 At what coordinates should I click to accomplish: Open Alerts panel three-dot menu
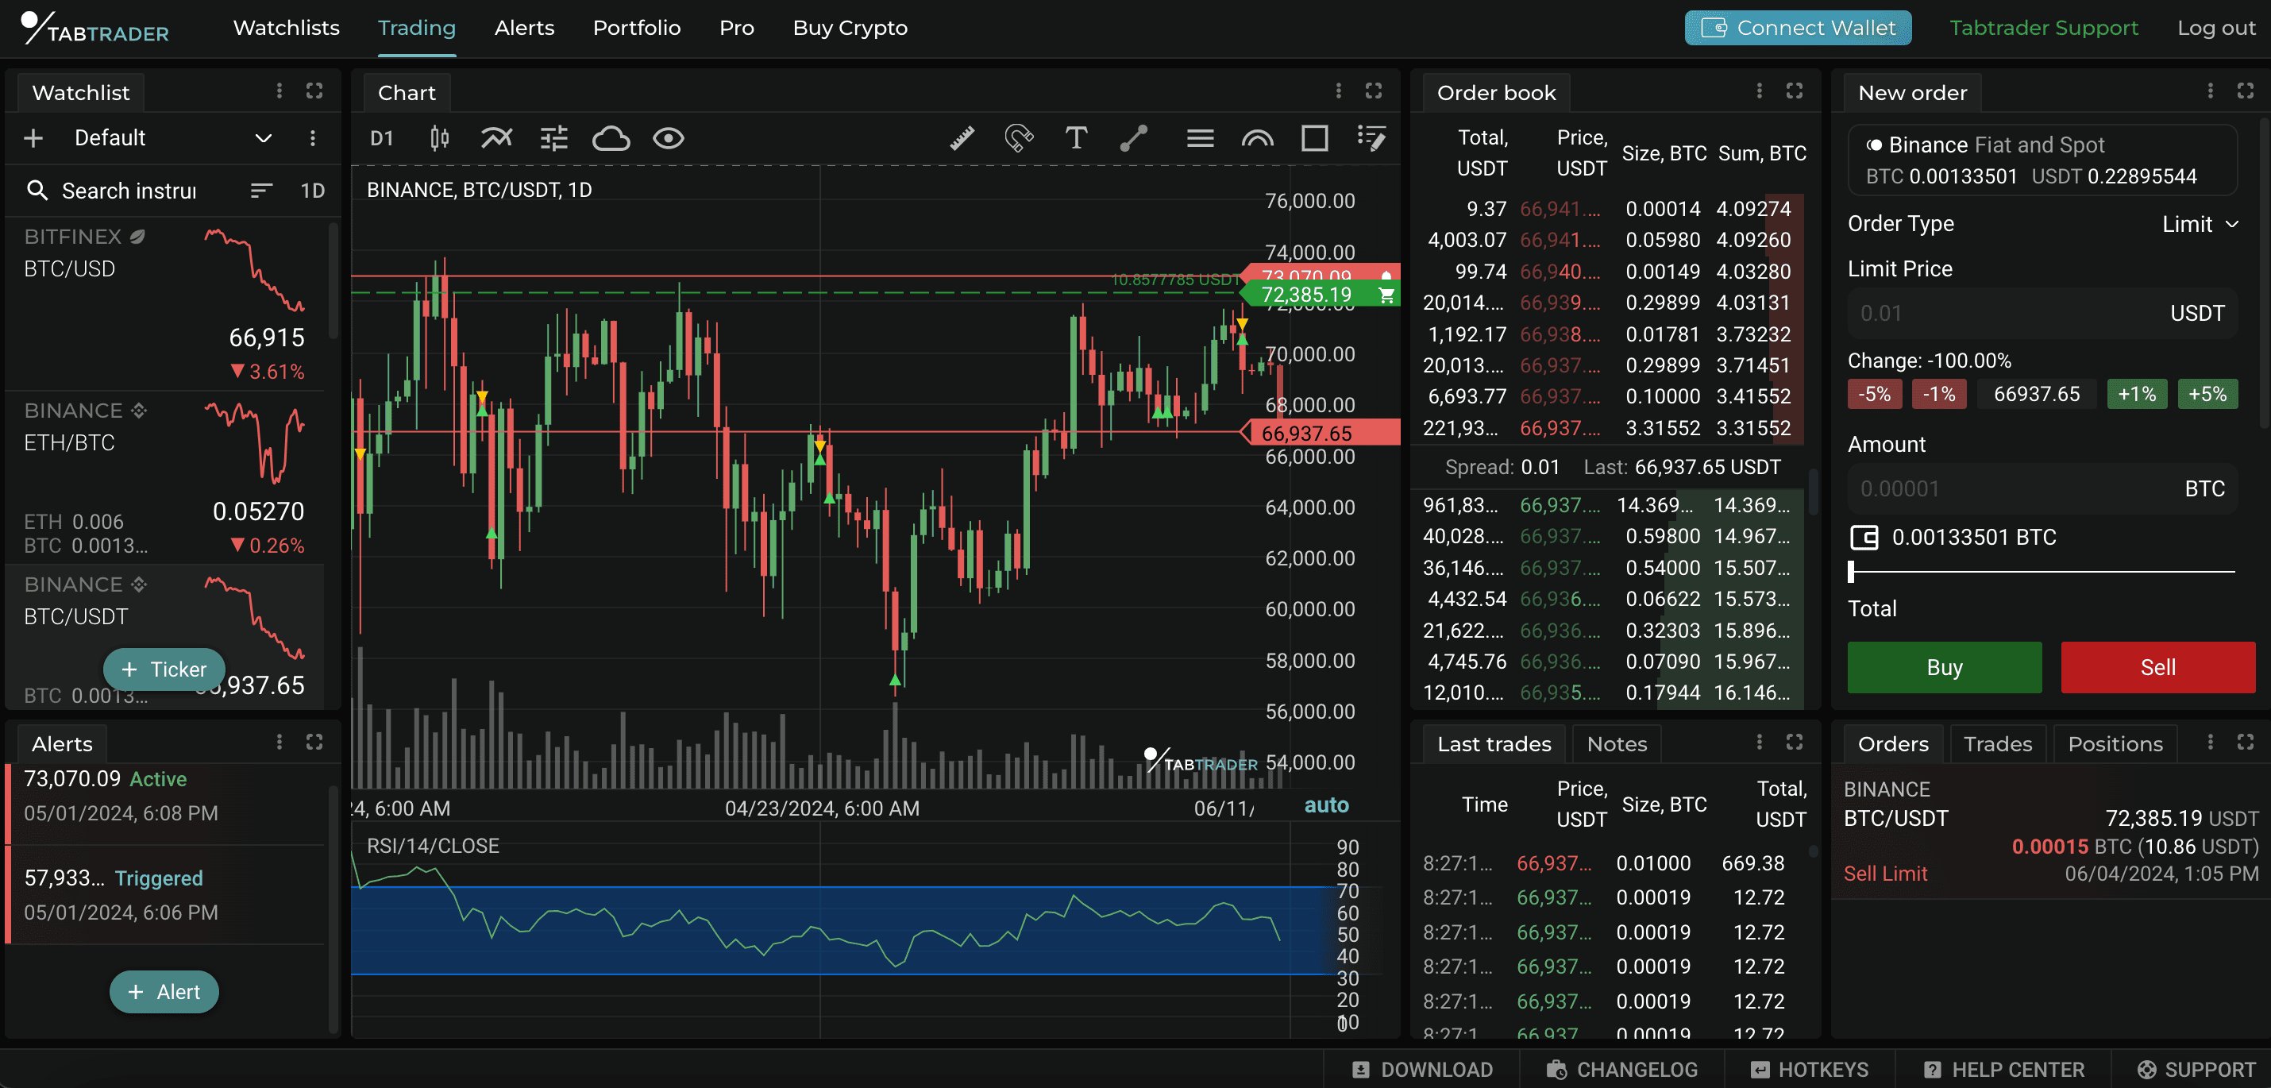click(280, 743)
